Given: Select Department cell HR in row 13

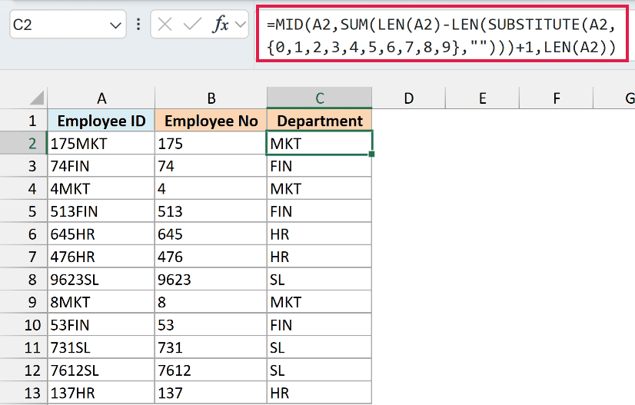Looking at the screenshot, I should (320, 393).
